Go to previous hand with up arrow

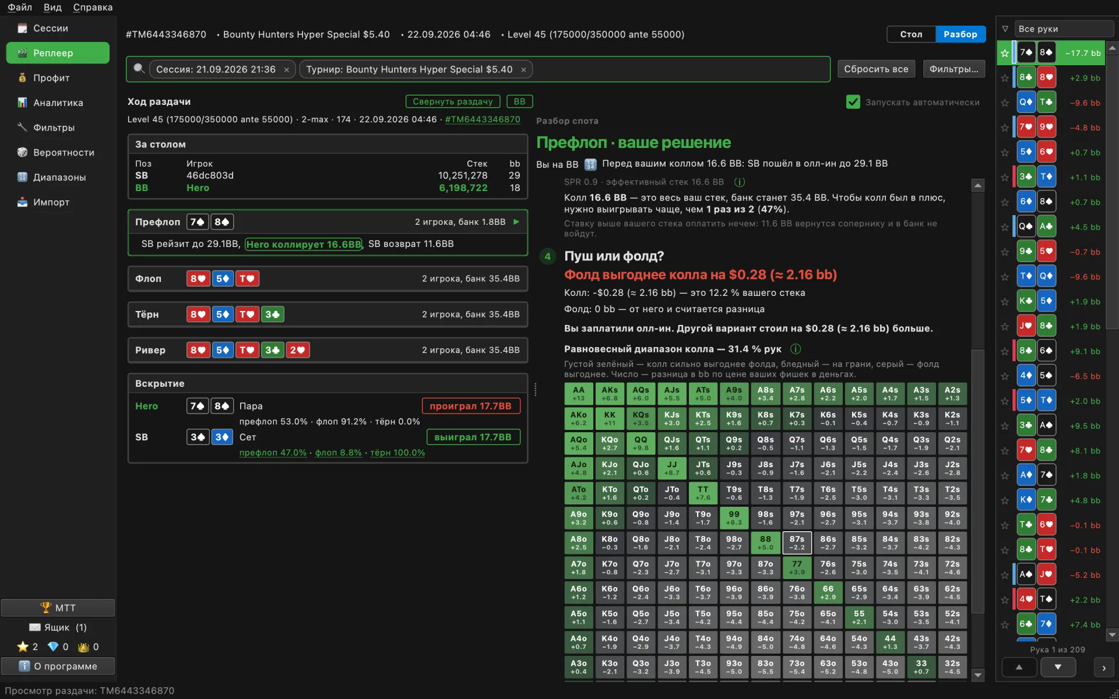pos(1019,668)
